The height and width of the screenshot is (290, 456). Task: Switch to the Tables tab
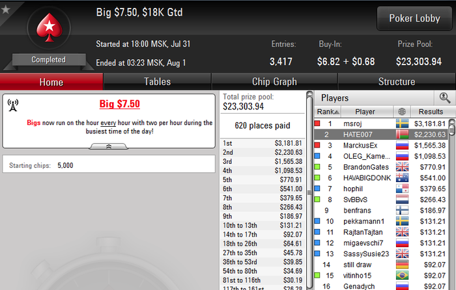158,81
